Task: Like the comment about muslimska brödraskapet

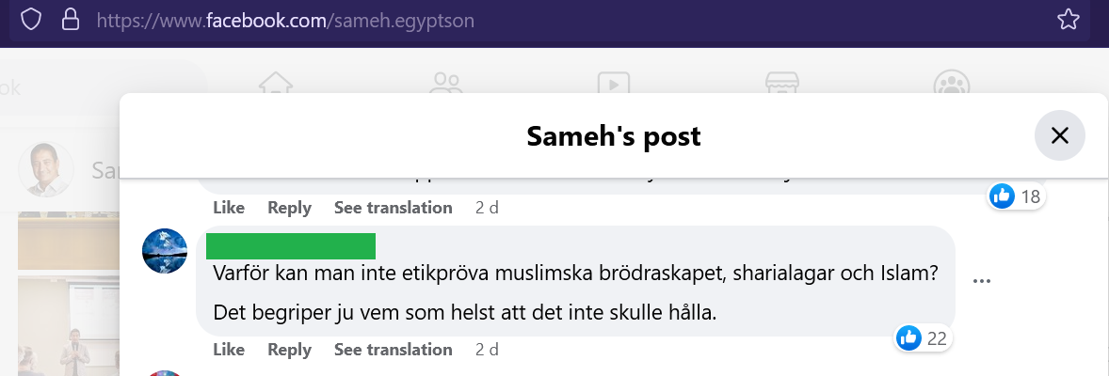Action: [229, 350]
